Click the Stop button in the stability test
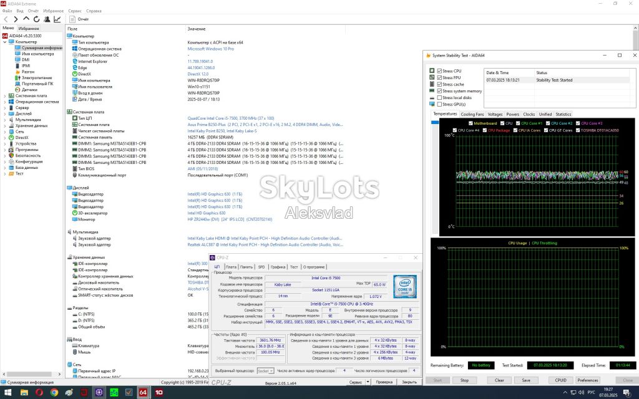 click(464, 380)
